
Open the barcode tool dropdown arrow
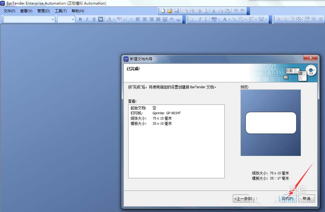click(x=219, y=20)
